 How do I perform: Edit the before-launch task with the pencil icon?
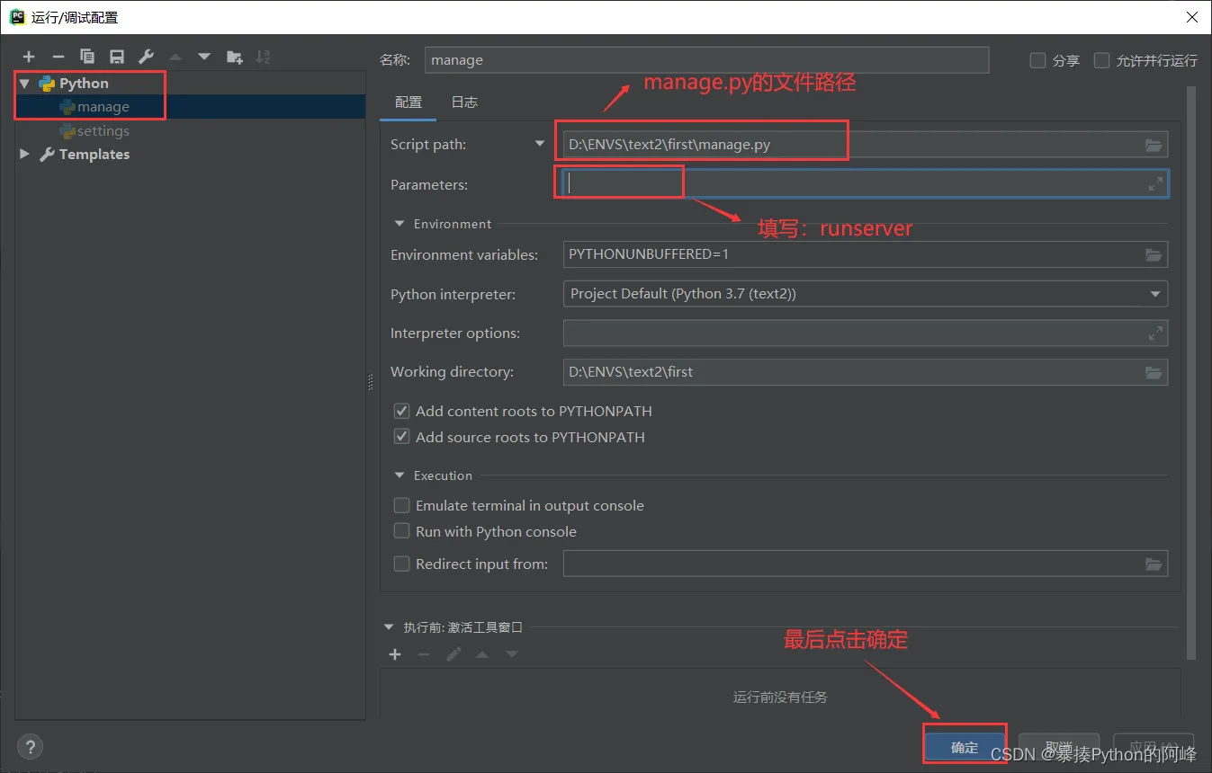point(453,654)
